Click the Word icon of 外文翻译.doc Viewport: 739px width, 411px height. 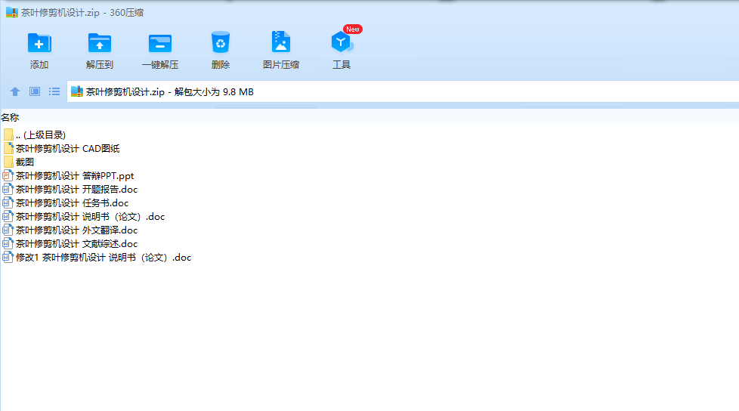tap(8, 230)
